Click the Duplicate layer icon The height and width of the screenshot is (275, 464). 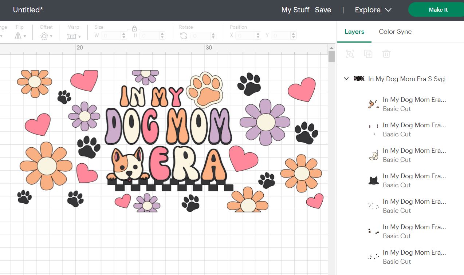(x=368, y=54)
